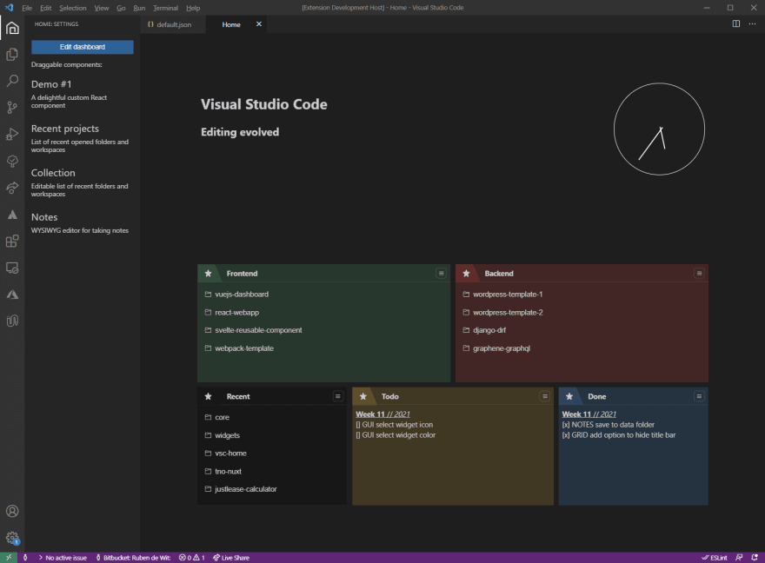Click the Edit dashboard button
The height and width of the screenshot is (563, 765).
click(x=83, y=47)
